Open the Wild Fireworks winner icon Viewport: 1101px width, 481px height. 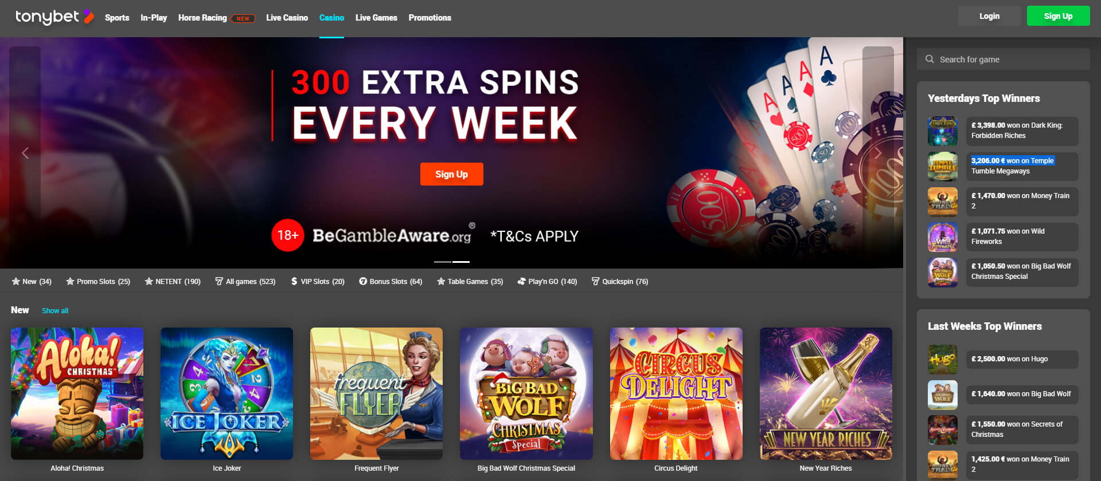tap(943, 237)
